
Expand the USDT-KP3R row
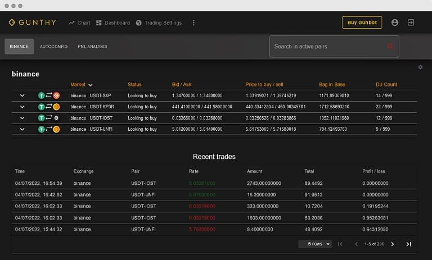tap(22, 107)
